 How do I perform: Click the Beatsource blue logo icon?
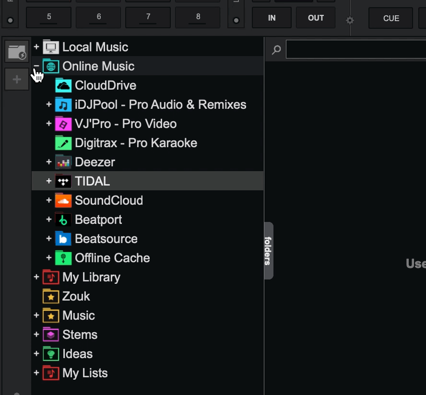63,239
